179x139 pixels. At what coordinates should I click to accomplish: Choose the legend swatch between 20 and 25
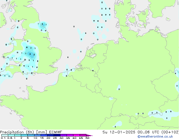click(x=51, y=135)
